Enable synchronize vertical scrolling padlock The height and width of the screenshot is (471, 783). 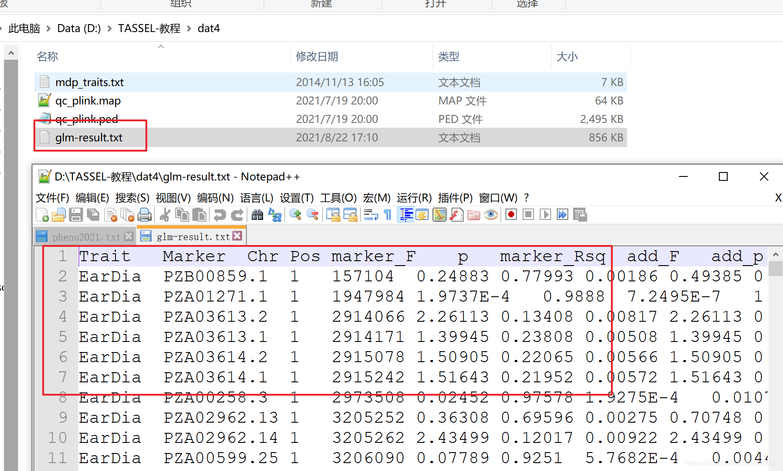click(333, 215)
